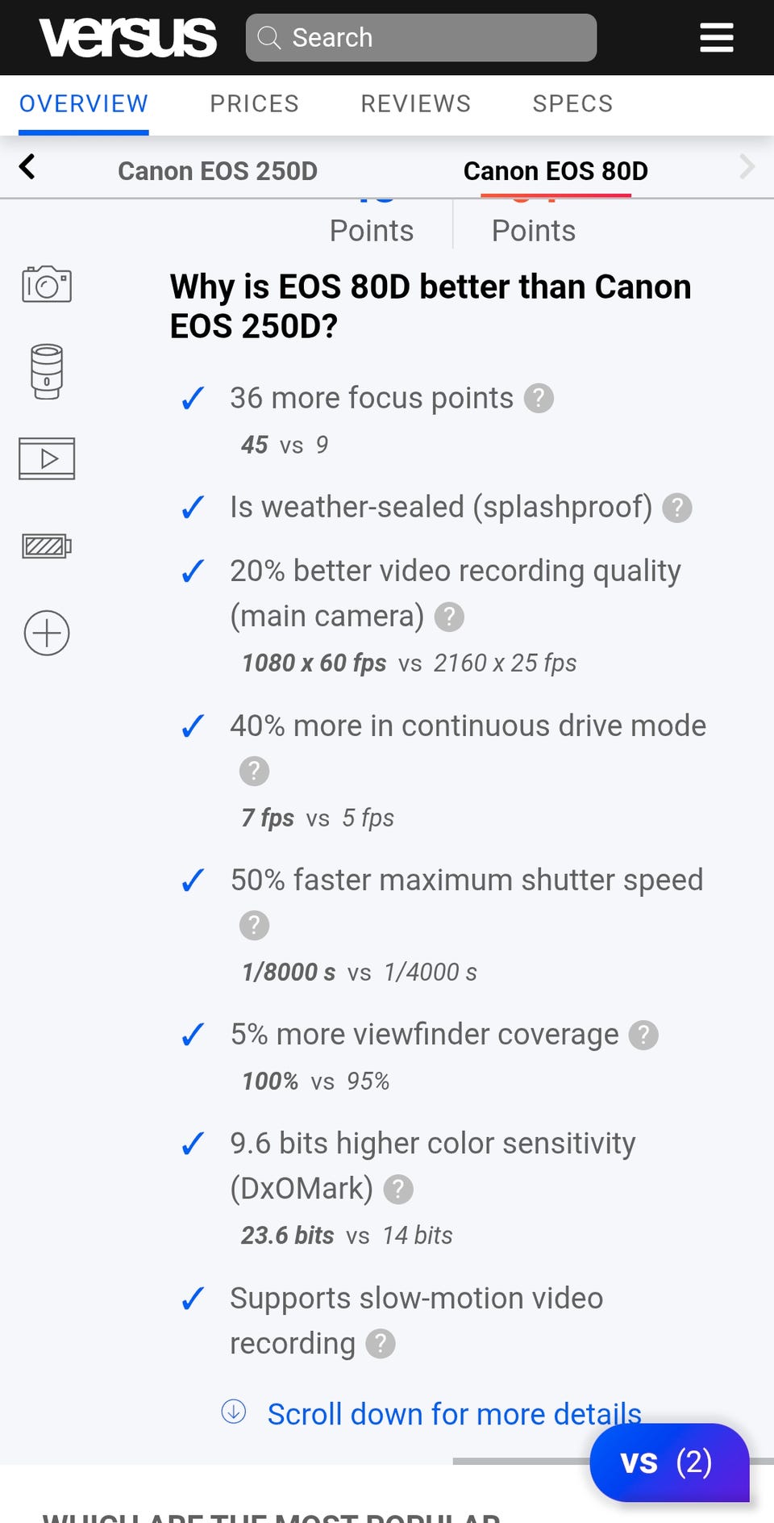Open the Specs tab

(x=572, y=104)
